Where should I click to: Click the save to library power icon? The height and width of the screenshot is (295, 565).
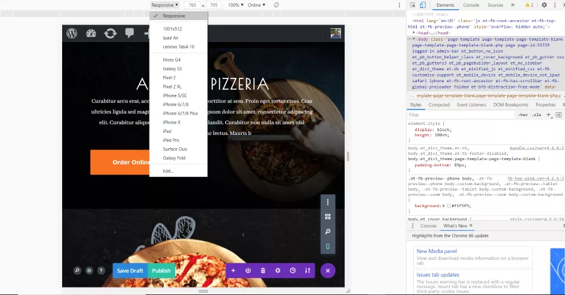248,271
